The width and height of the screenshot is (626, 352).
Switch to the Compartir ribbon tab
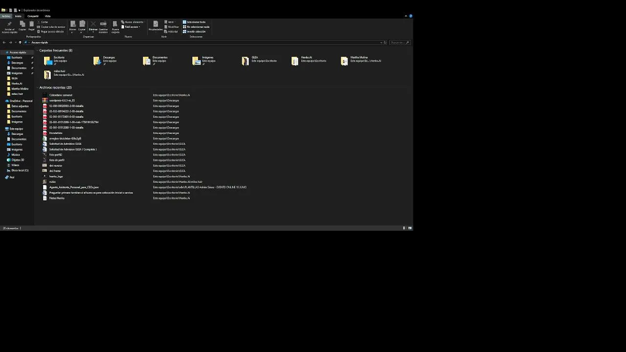pyautogui.click(x=33, y=16)
